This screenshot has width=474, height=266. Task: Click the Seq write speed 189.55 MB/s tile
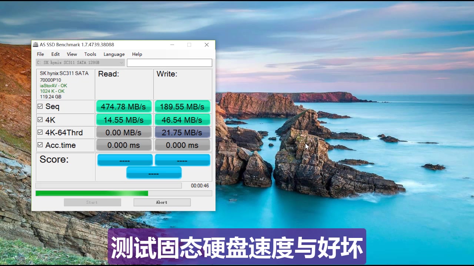coord(182,106)
